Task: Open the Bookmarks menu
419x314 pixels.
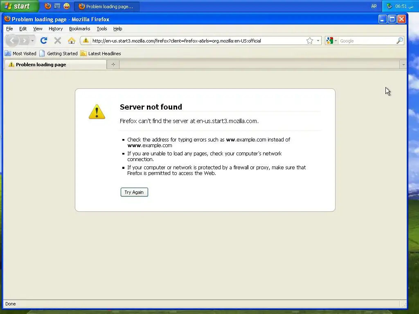Action: pyautogui.click(x=80, y=29)
